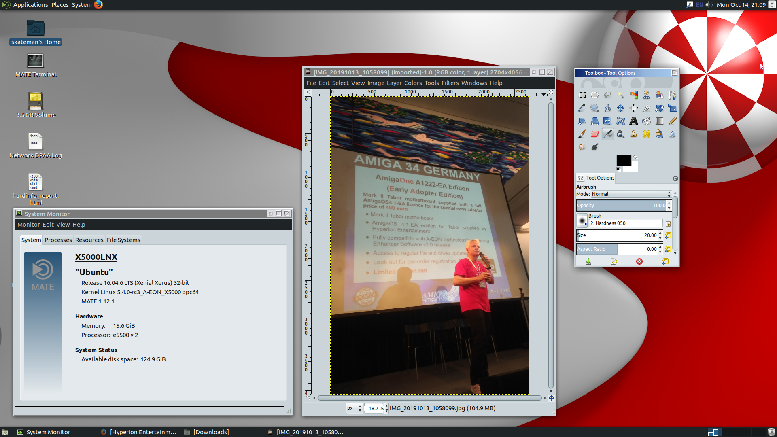777x437 pixels.
Task: Open the brush editor for Hardness 050
Action: pyautogui.click(x=669, y=224)
